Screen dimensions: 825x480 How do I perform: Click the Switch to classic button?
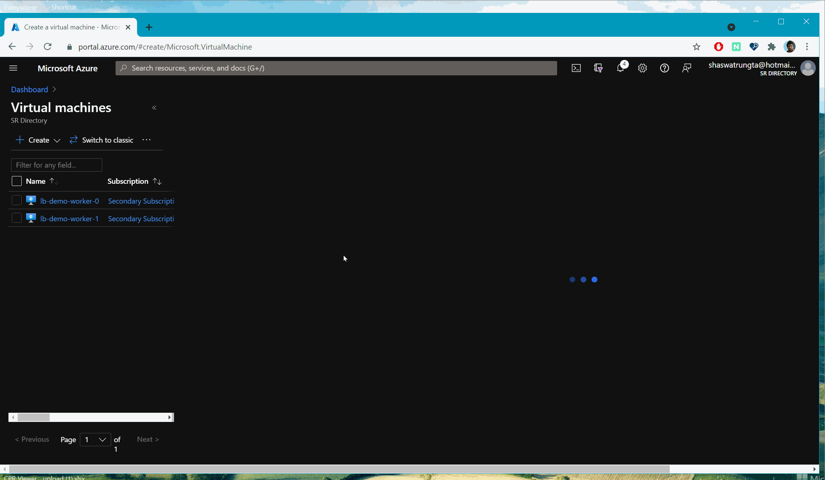point(102,140)
